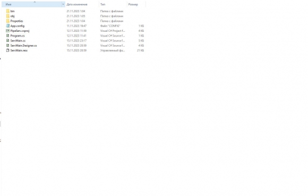
Task: Select the Program.cs date modified cell
Action: click(x=76, y=35)
